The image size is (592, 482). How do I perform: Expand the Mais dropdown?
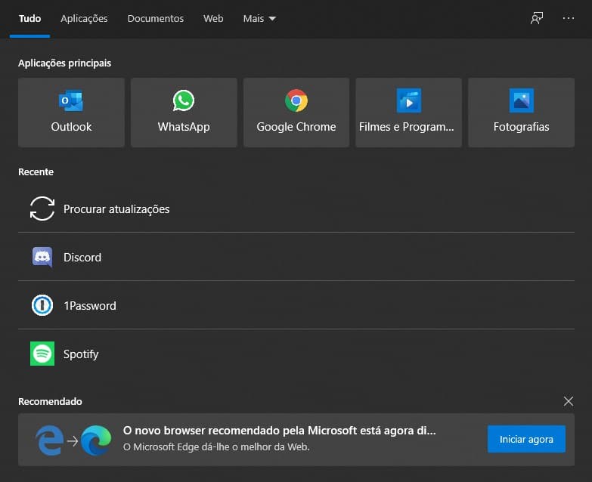coord(259,18)
